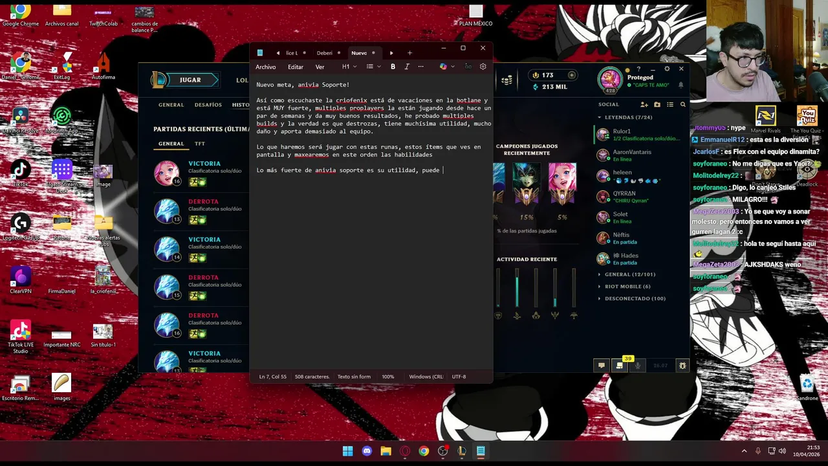Viewport: 828px width, 466px height.
Task: Select TFT tab under recent matches
Action: (200, 144)
